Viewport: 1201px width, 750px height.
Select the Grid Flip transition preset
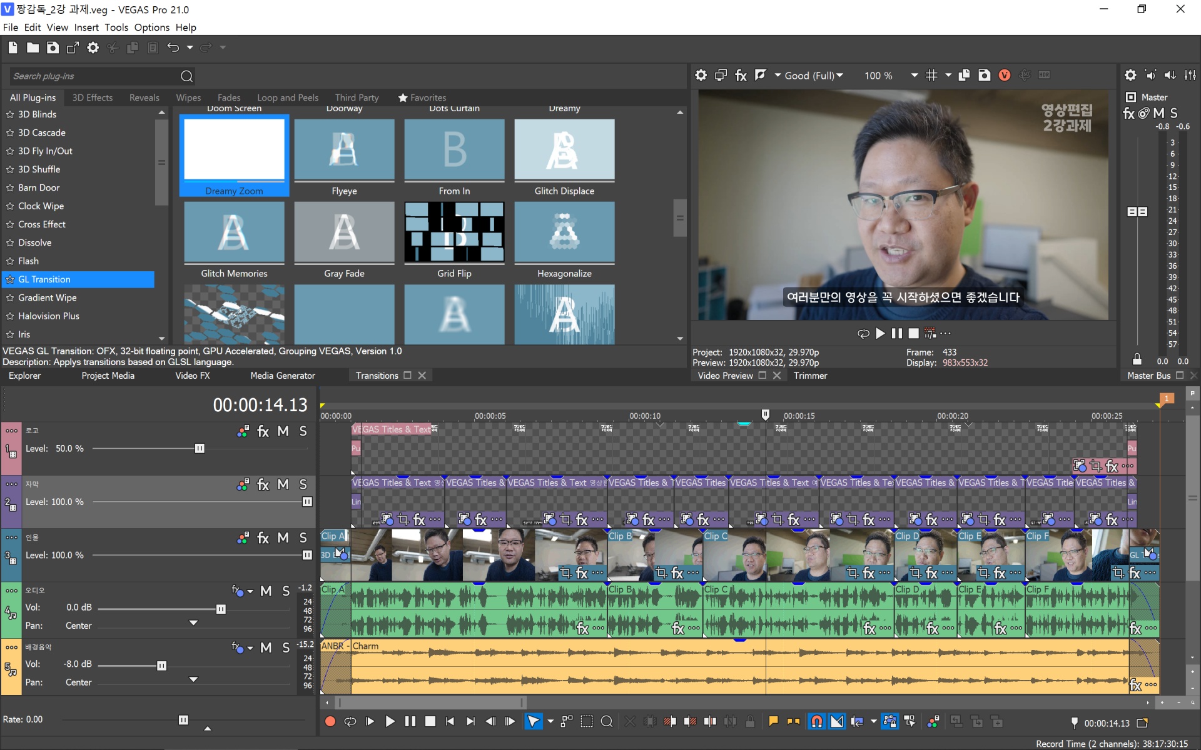click(x=454, y=240)
